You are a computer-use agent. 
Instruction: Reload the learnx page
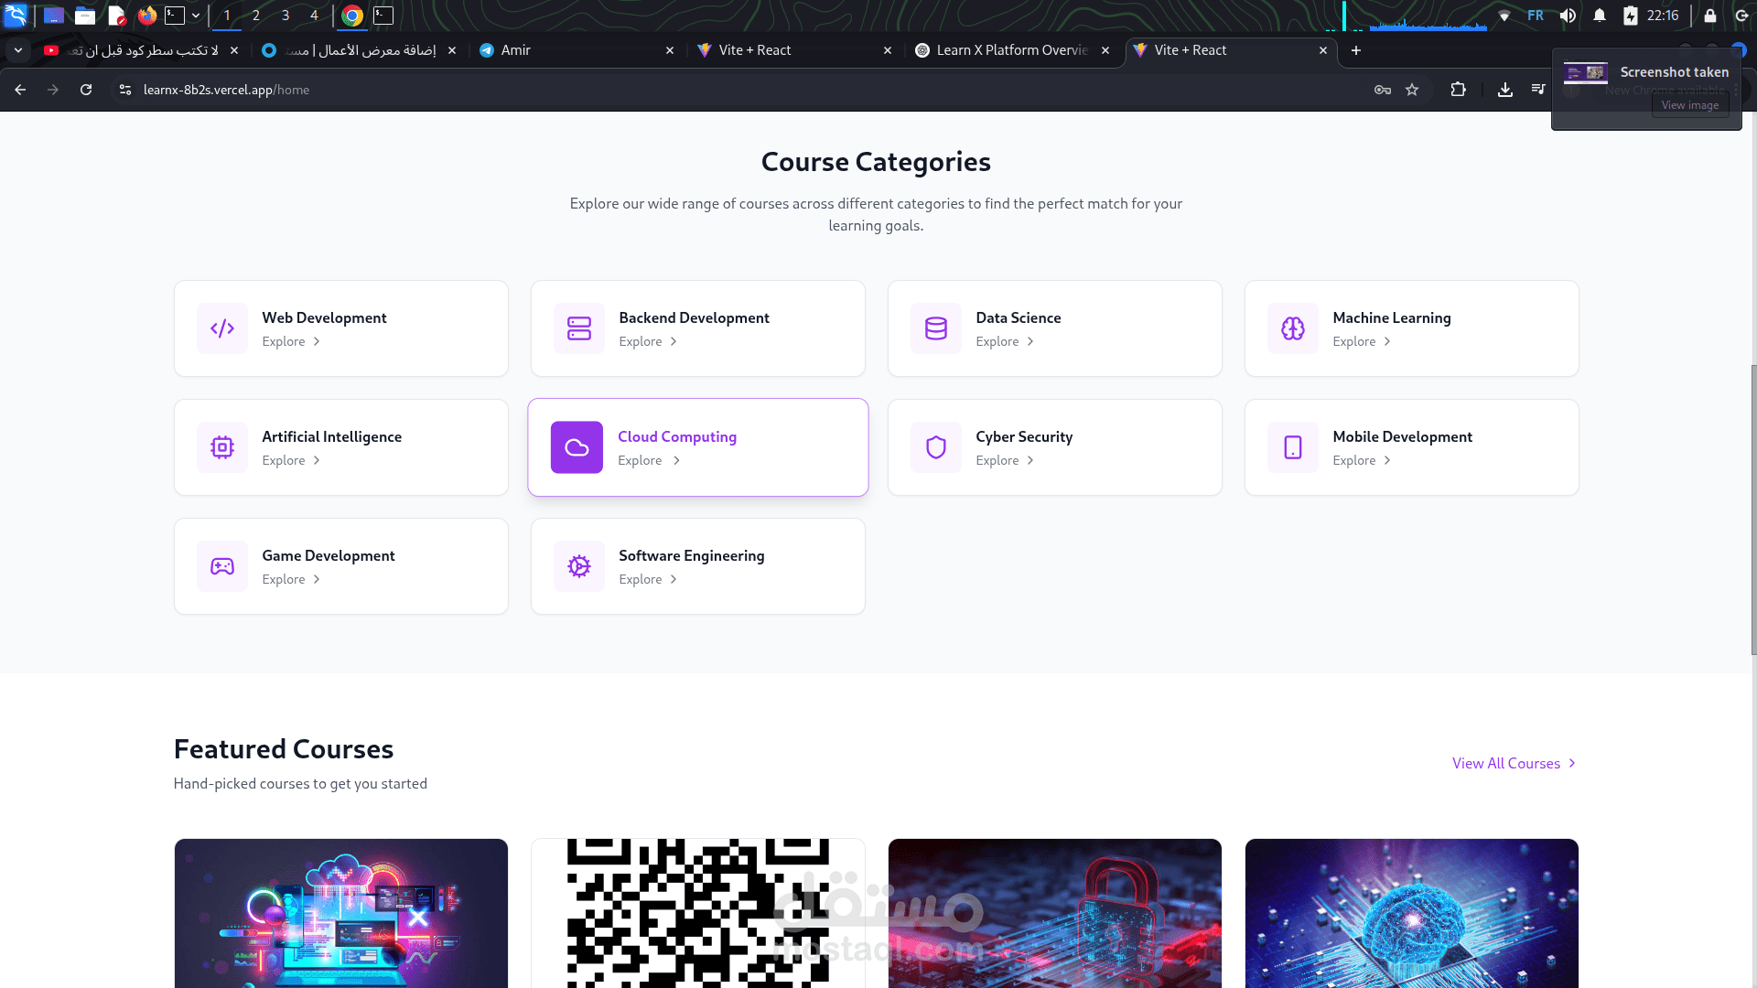coord(86,90)
